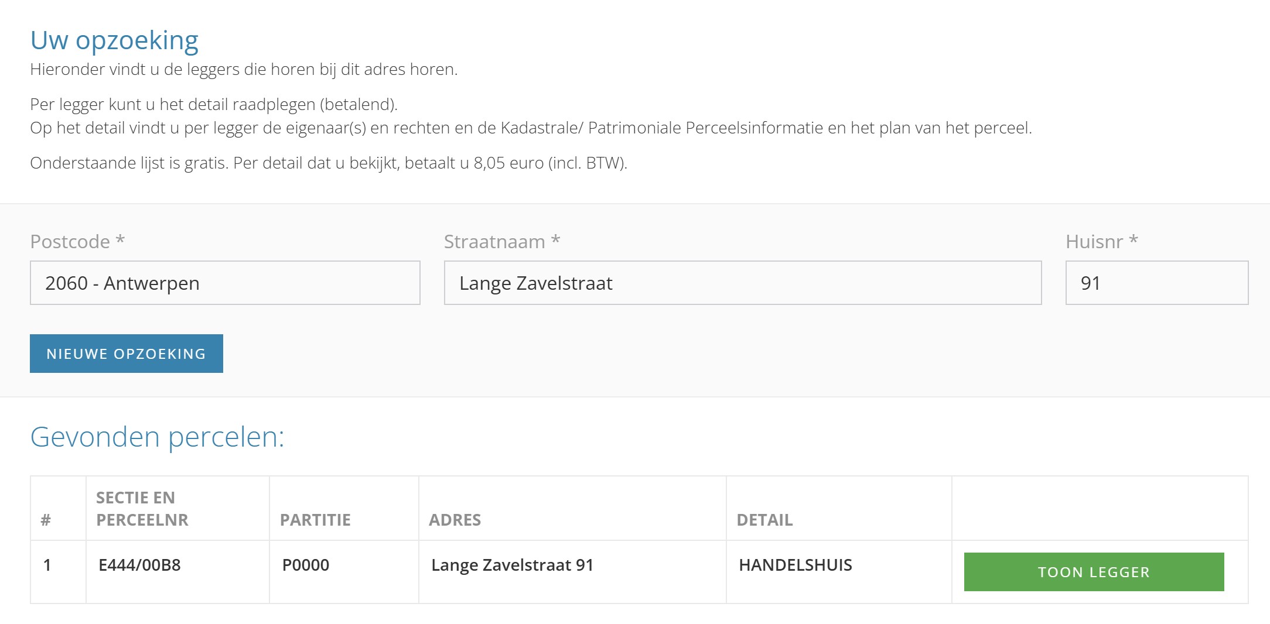
Task: Click the Postcode field showing 2060 - Antwerpen
Action: coord(225,283)
